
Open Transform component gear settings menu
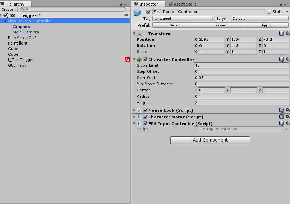287,33
